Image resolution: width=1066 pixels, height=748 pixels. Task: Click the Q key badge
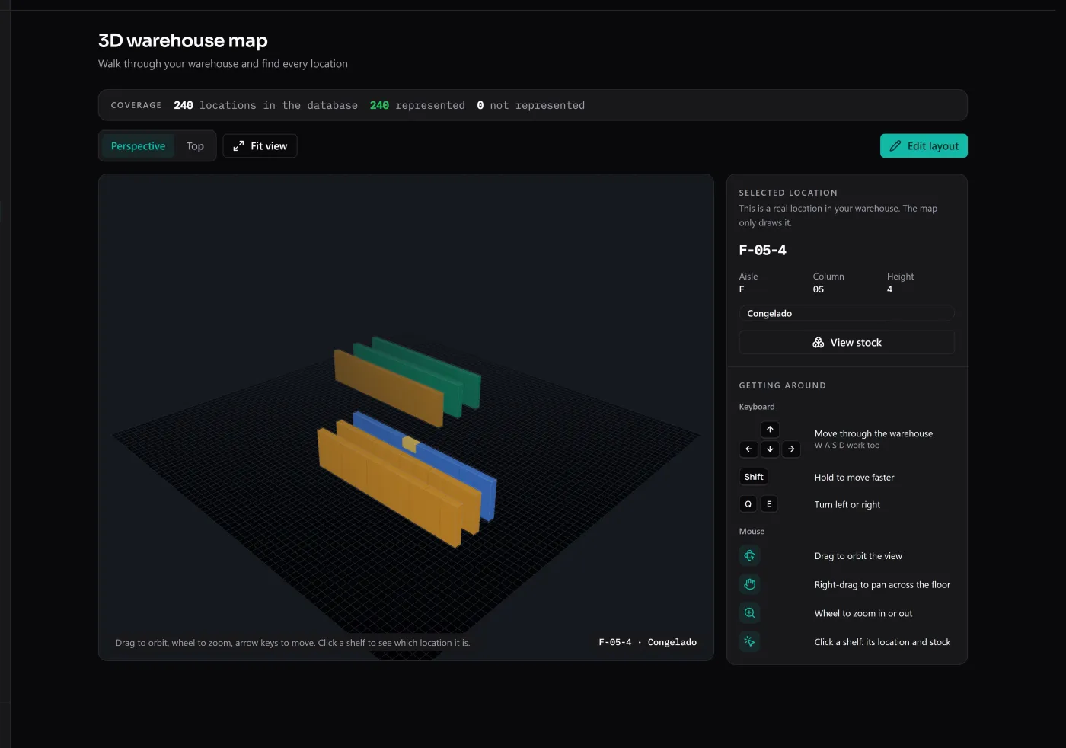tap(748, 504)
